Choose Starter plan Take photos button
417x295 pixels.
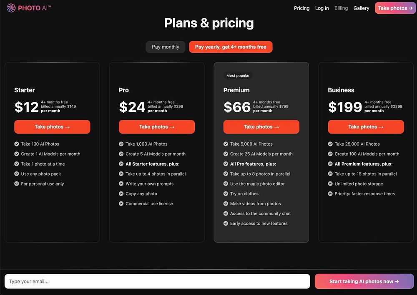52,127
